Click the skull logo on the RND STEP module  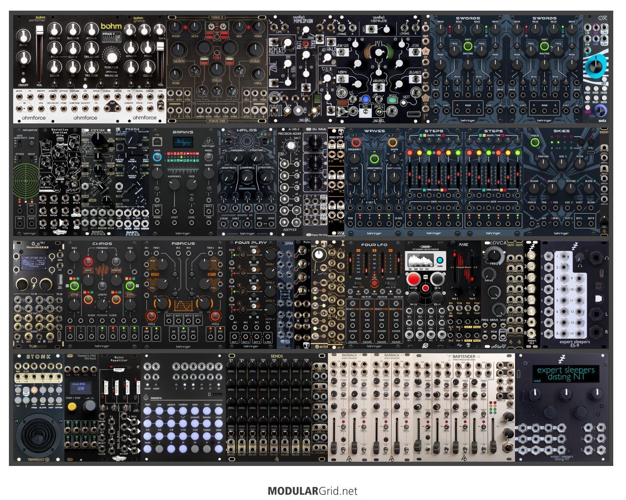341,131
